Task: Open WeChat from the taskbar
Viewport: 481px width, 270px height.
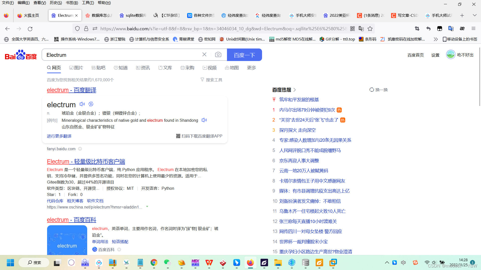Action: tap(167, 263)
